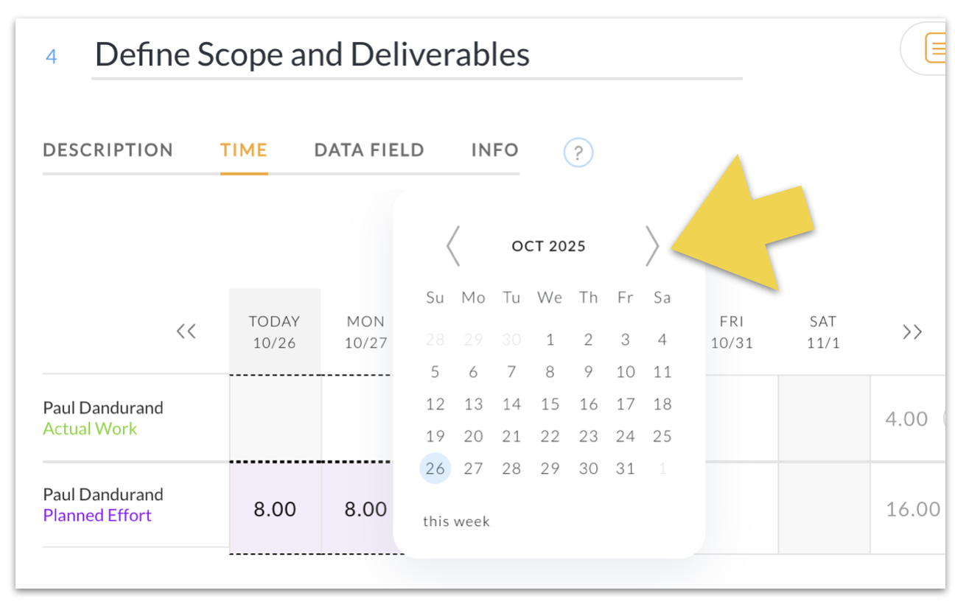The width and height of the screenshot is (955, 607).
Task: Click Planned Effort cell for Monday 10/27
Action: click(x=365, y=509)
